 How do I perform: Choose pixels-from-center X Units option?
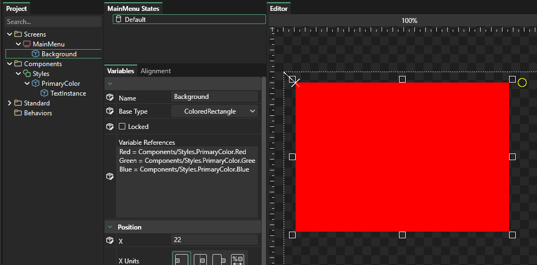(200, 260)
